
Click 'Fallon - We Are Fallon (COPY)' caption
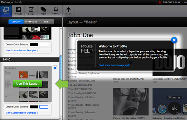(129, 118)
